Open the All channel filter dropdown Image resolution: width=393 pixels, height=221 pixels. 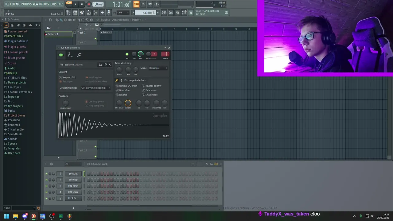point(74,164)
